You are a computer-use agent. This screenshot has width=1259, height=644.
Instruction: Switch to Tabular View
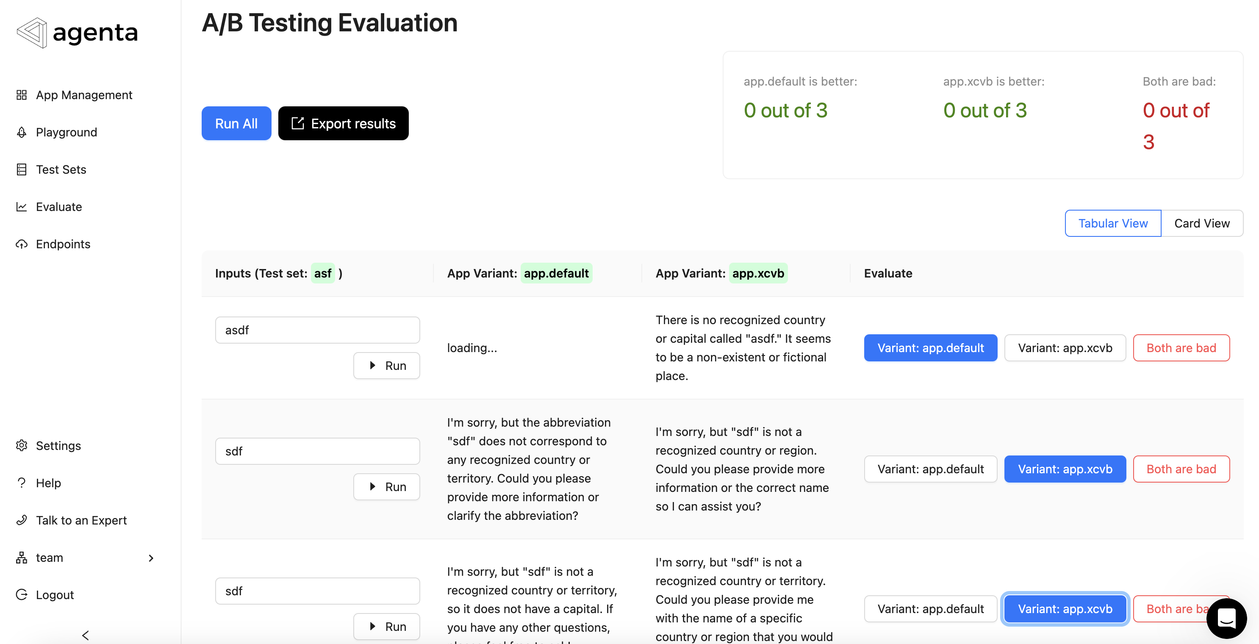point(1113,223)
